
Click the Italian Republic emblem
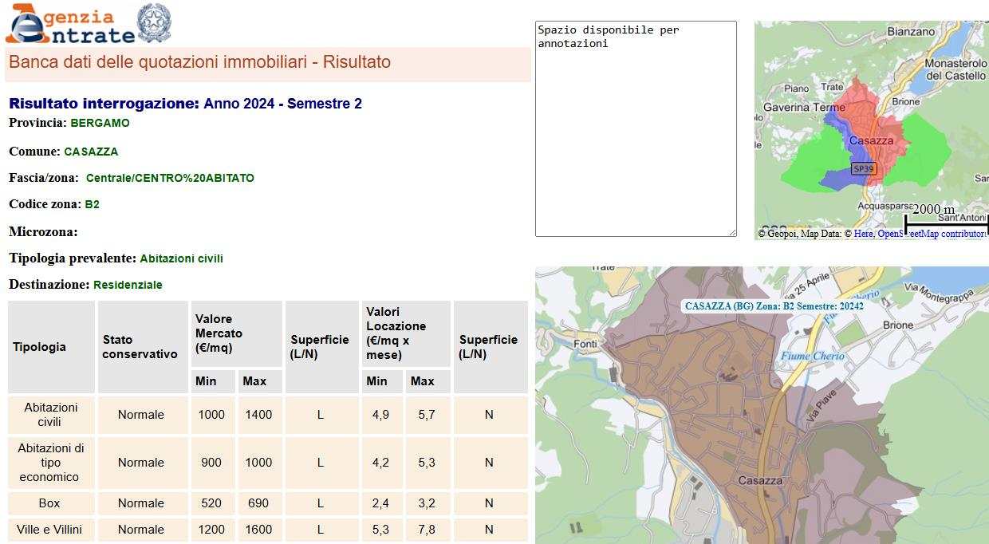(154, 23)
